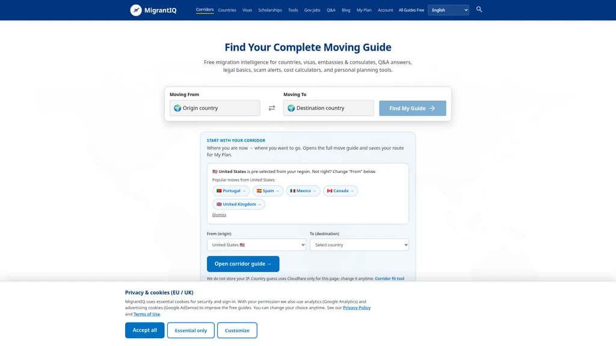This screenshot has height=346, width=616.
Task: Open the Blog nav item
Action: pyautogui.click(x=346, y=10)
